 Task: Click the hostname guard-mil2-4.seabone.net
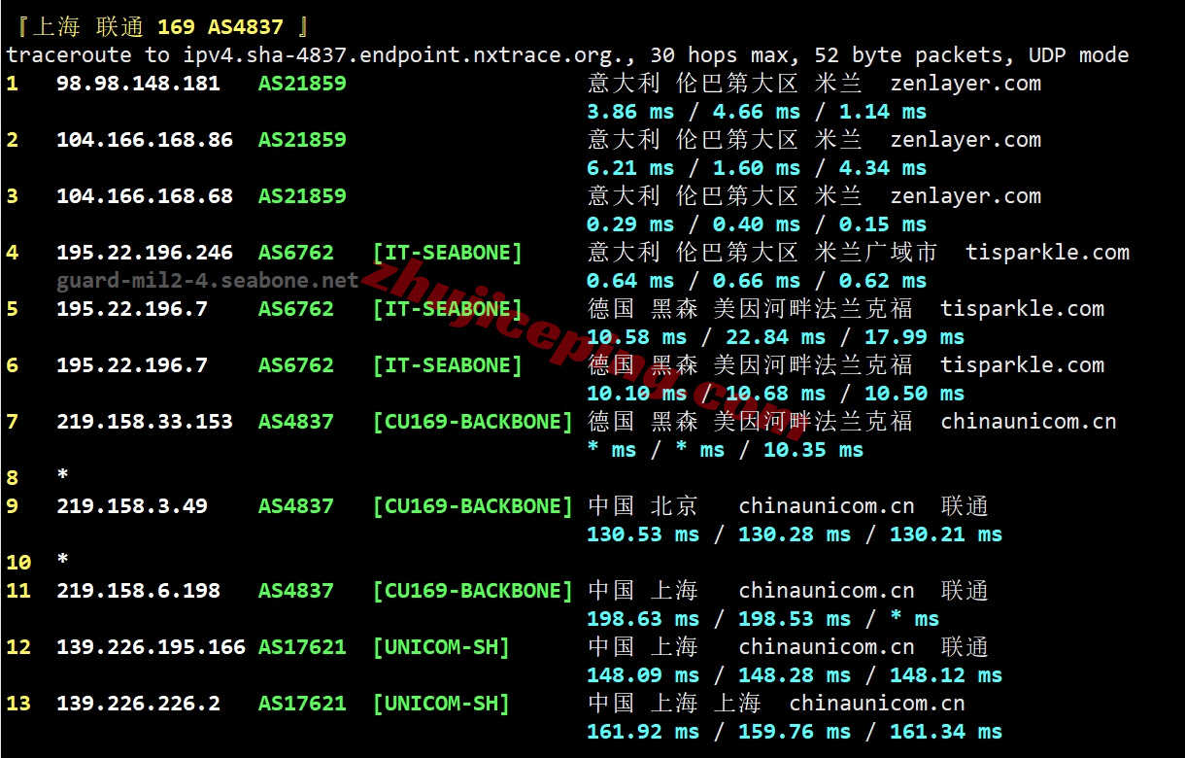tap(208, 281)
